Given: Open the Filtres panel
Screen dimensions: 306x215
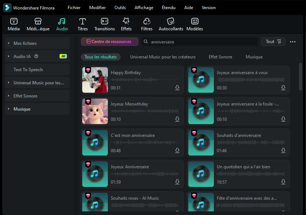Looking at the screenshot, I should 147,24.
